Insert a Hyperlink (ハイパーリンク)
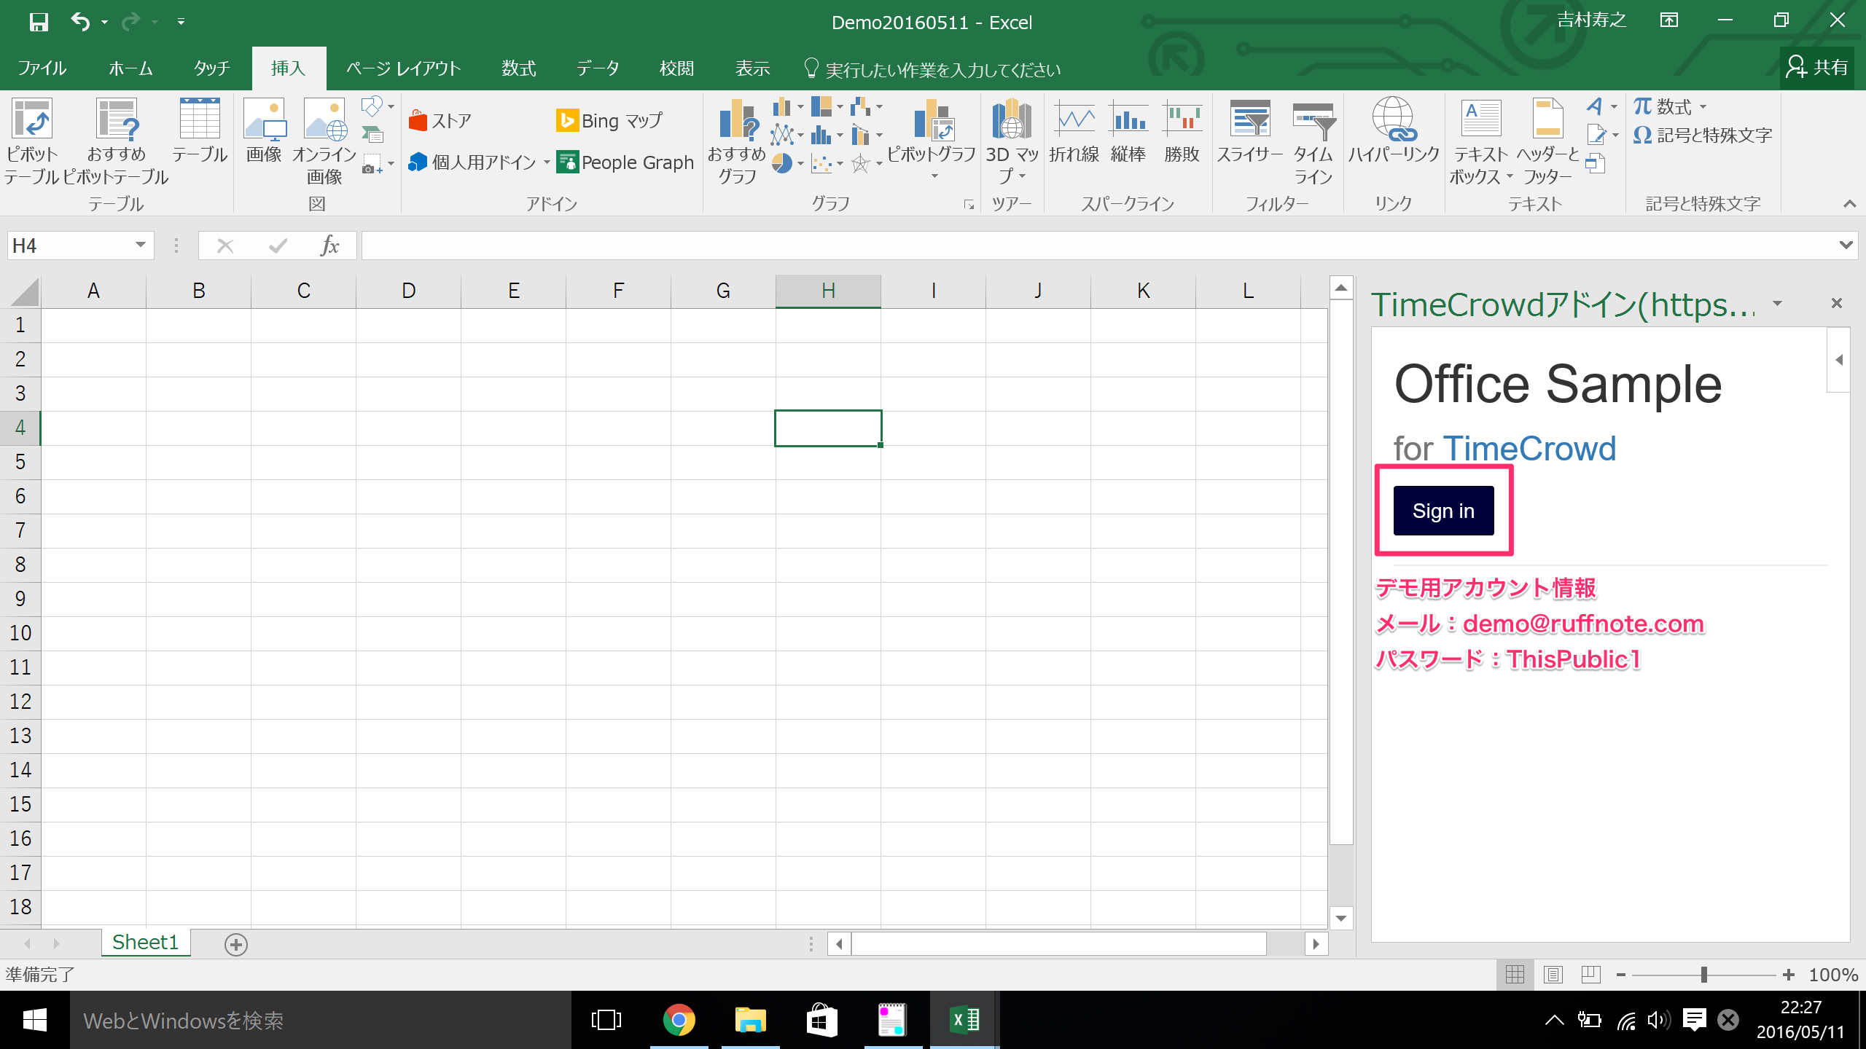Viewport: 1866px width, 1049px height. (1393, 131)
